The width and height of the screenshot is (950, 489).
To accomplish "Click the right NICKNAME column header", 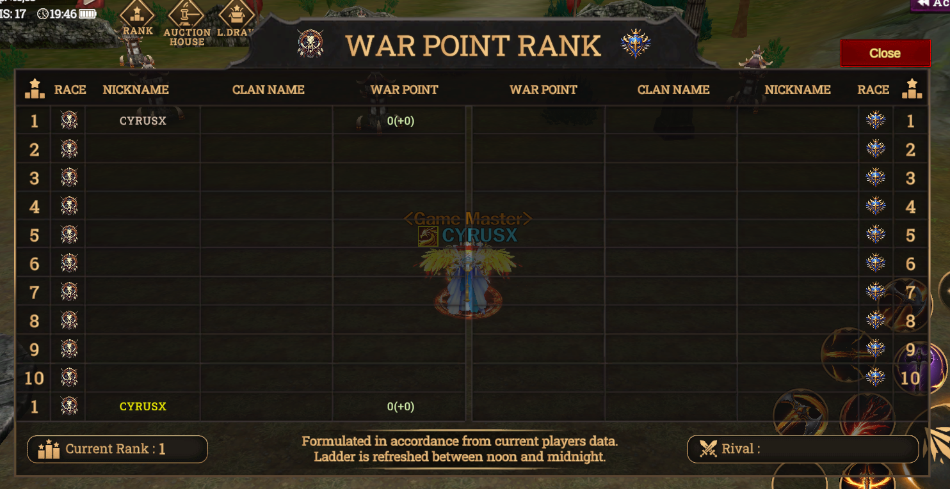I will click(798, 89).
